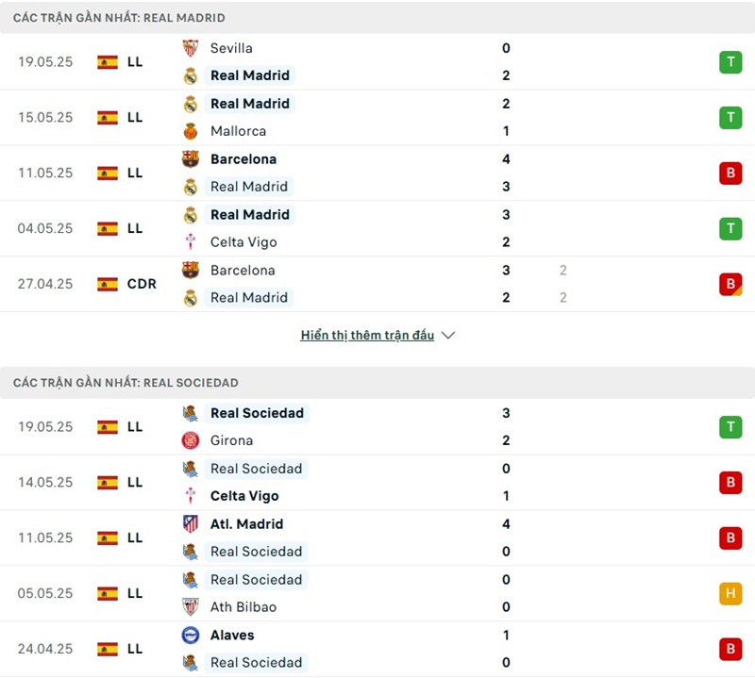
Task: Click the Celta Vigo crest on 14.05.25
Action: click(x=191, y=496)
